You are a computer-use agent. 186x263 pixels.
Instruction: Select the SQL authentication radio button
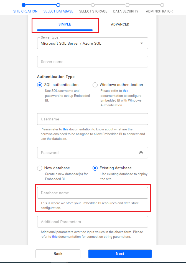point(40,85)
